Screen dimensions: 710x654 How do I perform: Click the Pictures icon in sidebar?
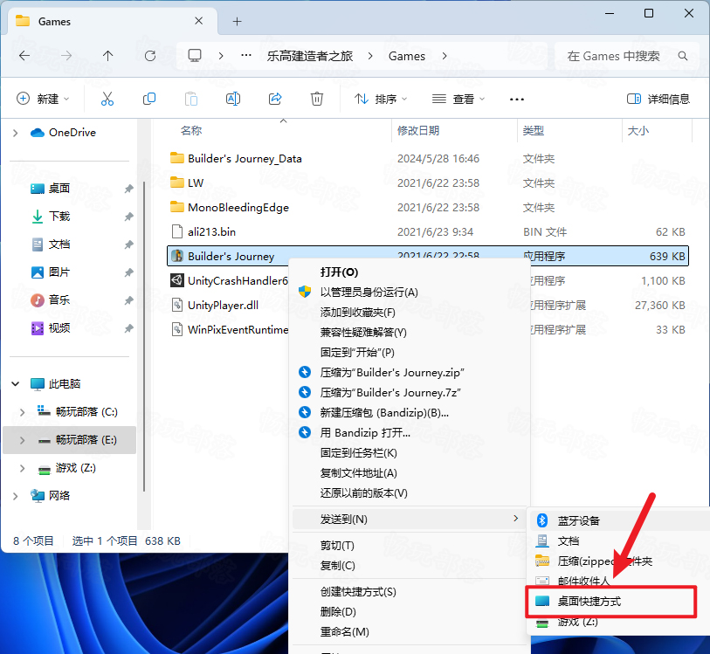pos(38,272)
